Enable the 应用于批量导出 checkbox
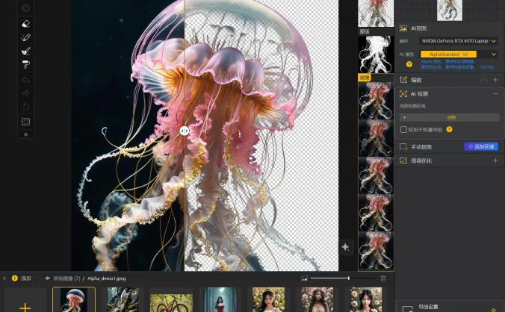The height and width of the screenshot is (312, 505). coord(403,130)
